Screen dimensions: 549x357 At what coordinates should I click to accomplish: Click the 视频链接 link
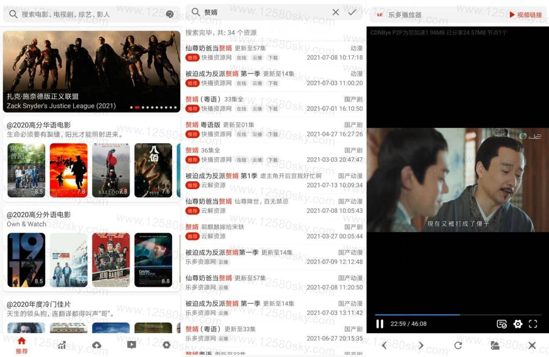(526, 15)
